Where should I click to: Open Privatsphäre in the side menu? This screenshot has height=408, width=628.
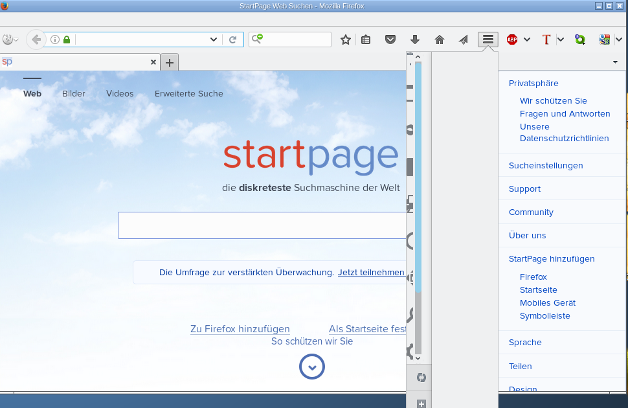click(533, 84)
